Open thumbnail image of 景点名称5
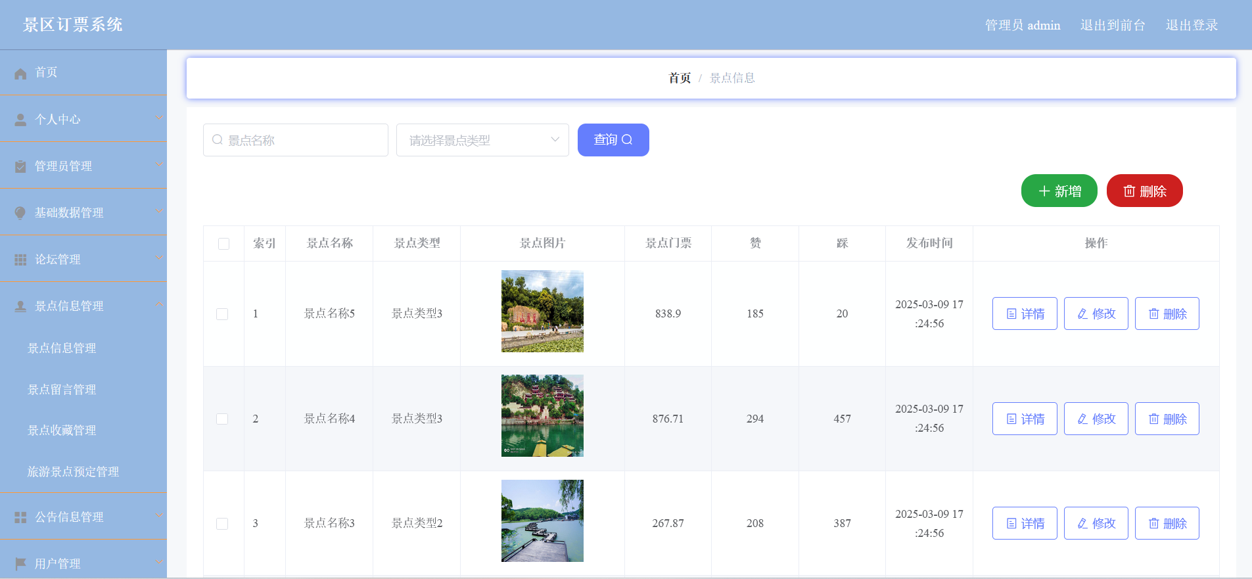Viewport: 1252px width, 579px height. pyautogui.click(x=542, y=311)
